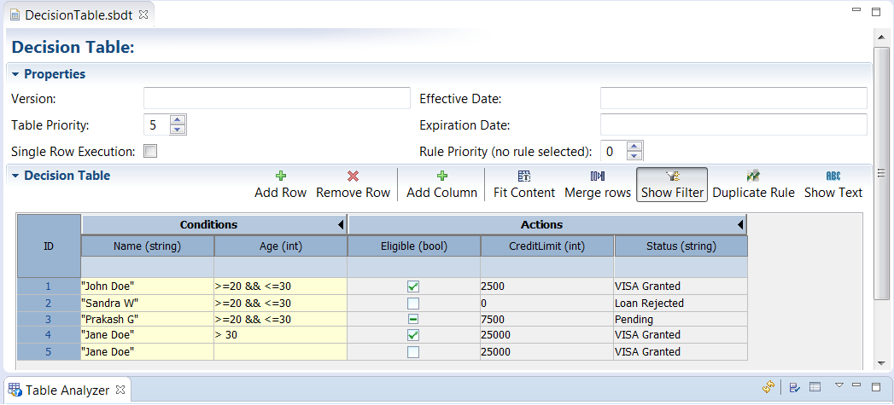Click the Add Row toolbar icon
This screenshot has height=405, width=894.
pyautogui.click(x=280, y=176)
